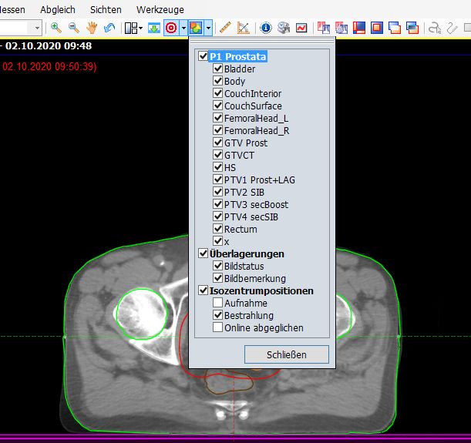The image size is (471, 443).
Task: Check the Online abgeglichen checkbox
Action: pyautogui.click(x=218, y=328)
